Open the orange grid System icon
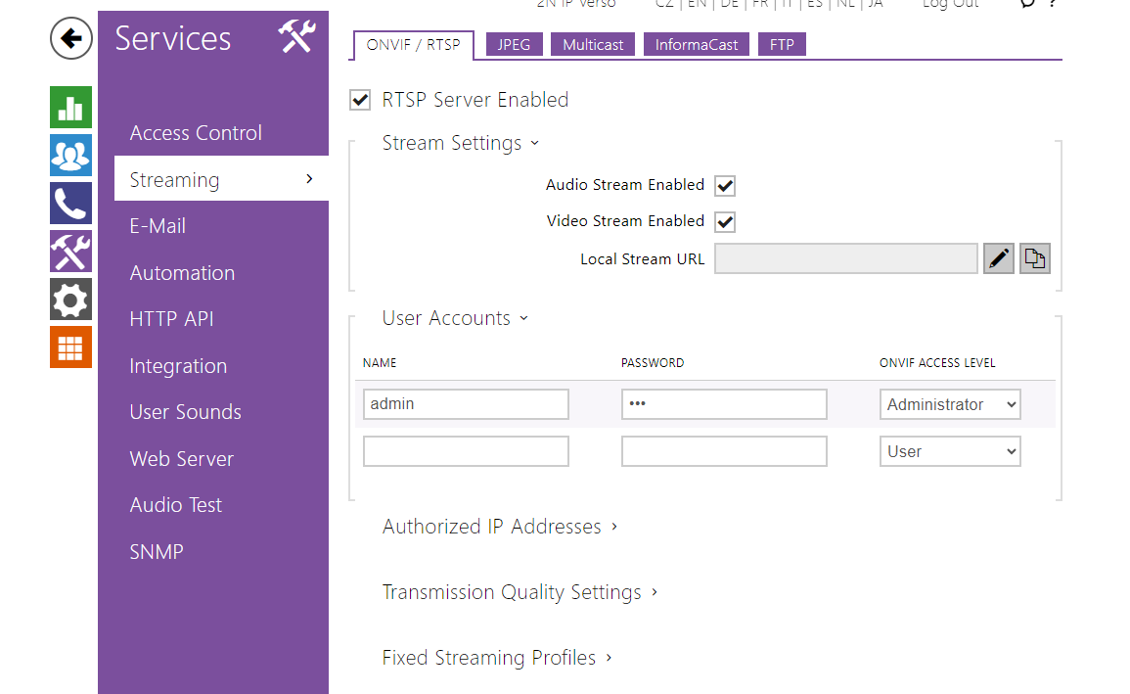The height and width of the screenshot is (694, 1130). tap(70, 347)
